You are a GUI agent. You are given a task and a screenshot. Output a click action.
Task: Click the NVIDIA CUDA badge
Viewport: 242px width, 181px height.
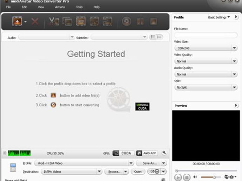pyautogui.click(x=142, y=107)
